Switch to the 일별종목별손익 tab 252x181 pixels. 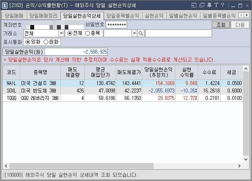click(219, 16)
